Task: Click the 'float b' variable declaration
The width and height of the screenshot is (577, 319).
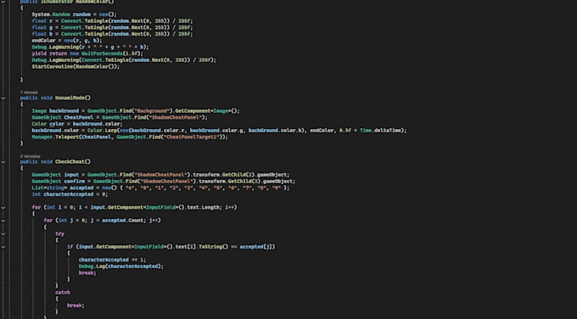Action: [112, 34]
